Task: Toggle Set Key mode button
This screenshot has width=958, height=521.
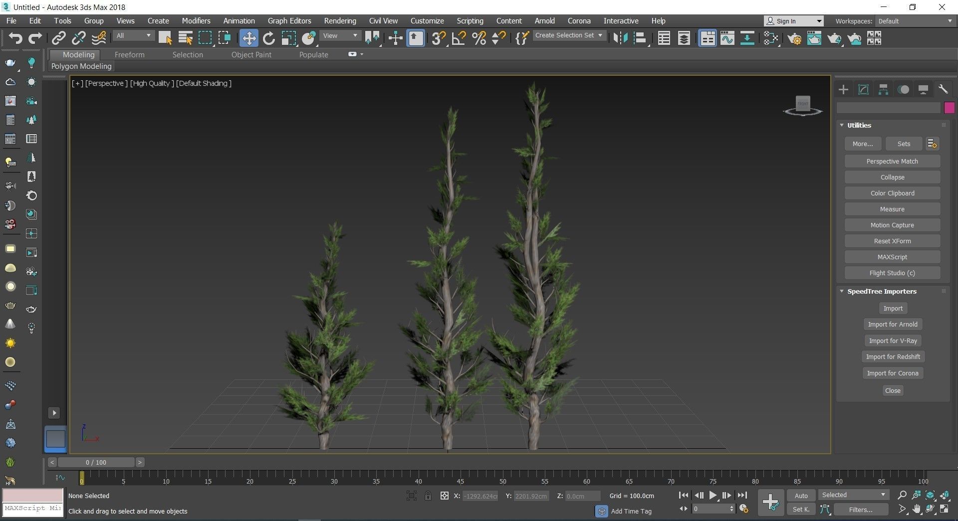Action: click(801, 509)
